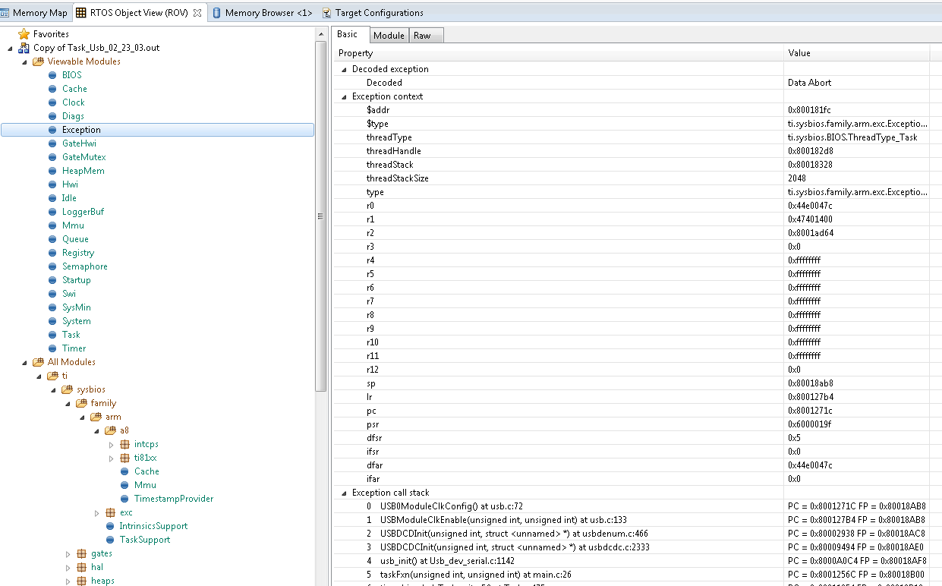Click the Favorites star icon
Screen dimensions: 942x586
click(x=24, y=34)
